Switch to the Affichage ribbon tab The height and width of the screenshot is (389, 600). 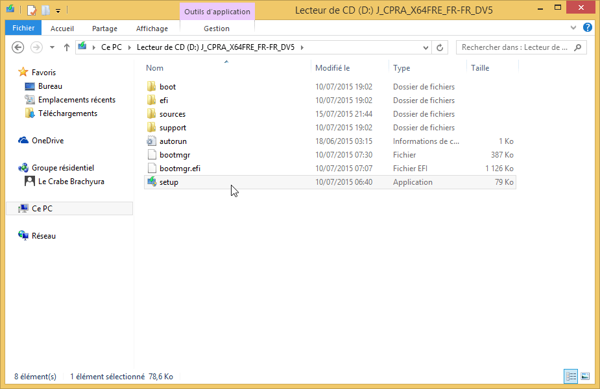[152, 29]
